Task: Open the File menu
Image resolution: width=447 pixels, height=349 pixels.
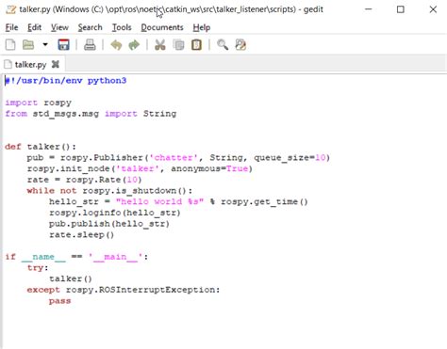Action: click(x=11, y=27)
